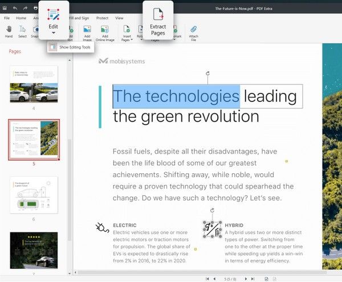Screen dimensions: 342x282
Task: Select the Hand tool
Action: pyautogui.click(x=9, y=30)
